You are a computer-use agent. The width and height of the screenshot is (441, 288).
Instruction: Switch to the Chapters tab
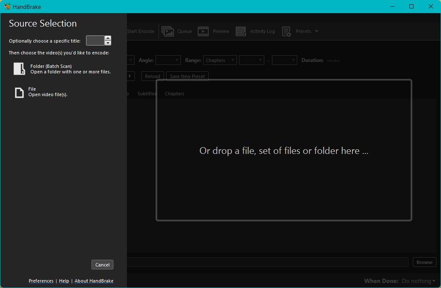175,94
